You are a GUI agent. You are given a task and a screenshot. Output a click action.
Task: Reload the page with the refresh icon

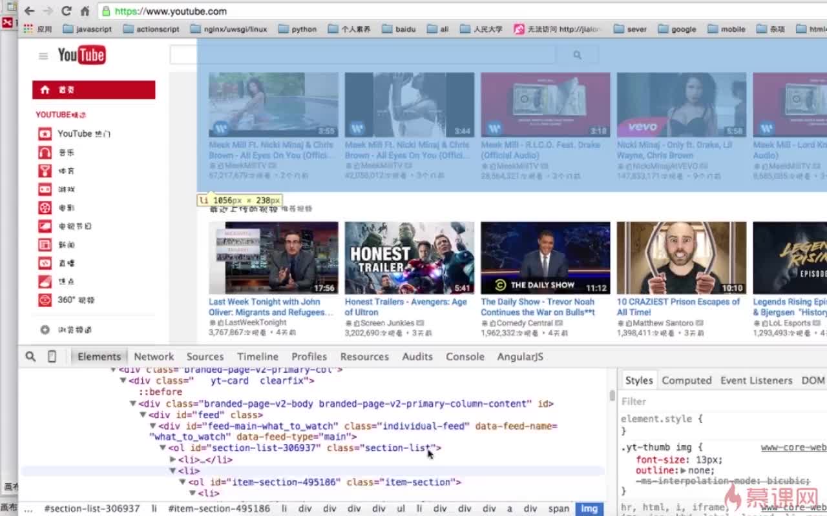(66, 11)
